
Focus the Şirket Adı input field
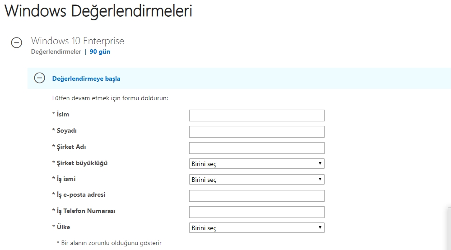point(256,148)
